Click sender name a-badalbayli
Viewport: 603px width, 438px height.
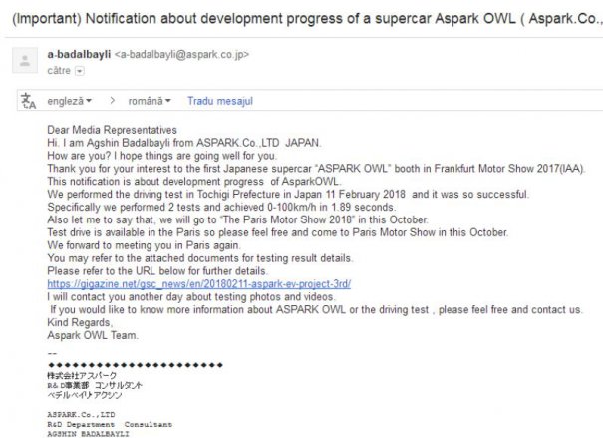coord(79,54)
